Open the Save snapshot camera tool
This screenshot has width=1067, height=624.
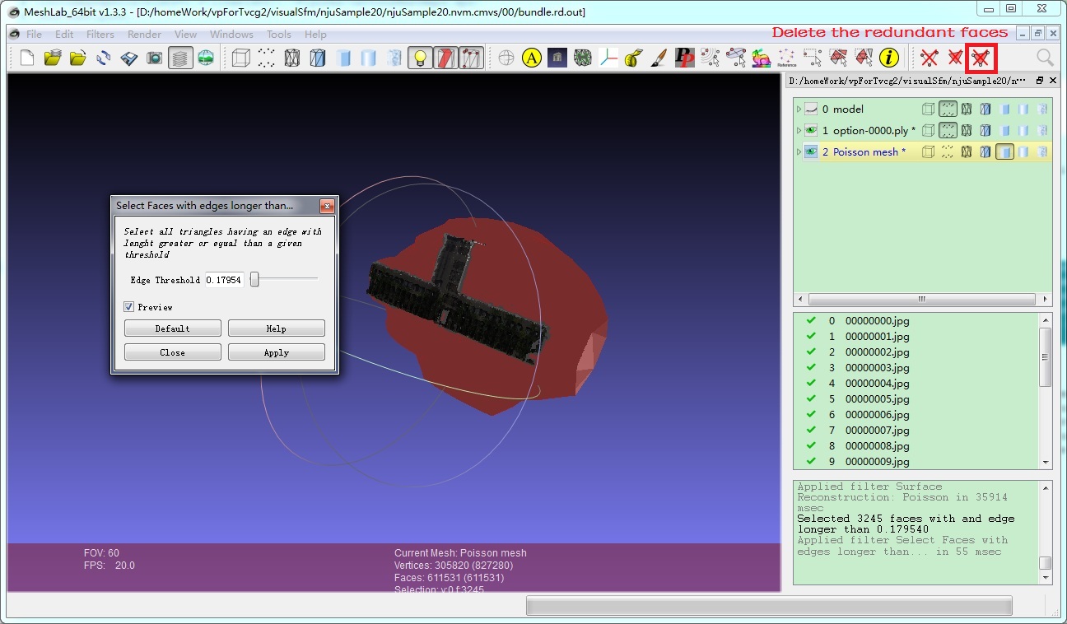(154, 58)
